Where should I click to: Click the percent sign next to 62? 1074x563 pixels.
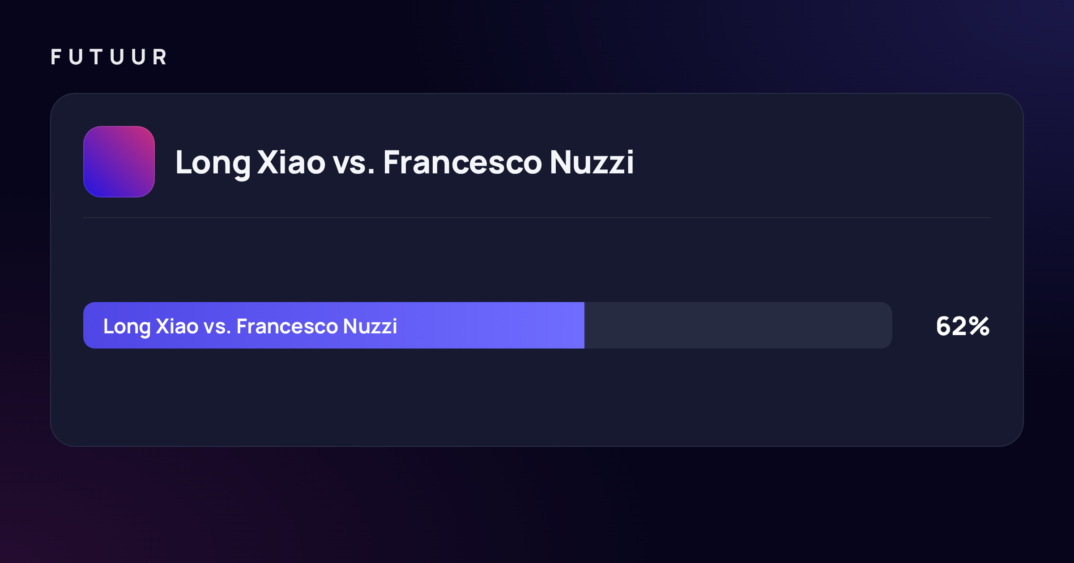pos(979,326)
